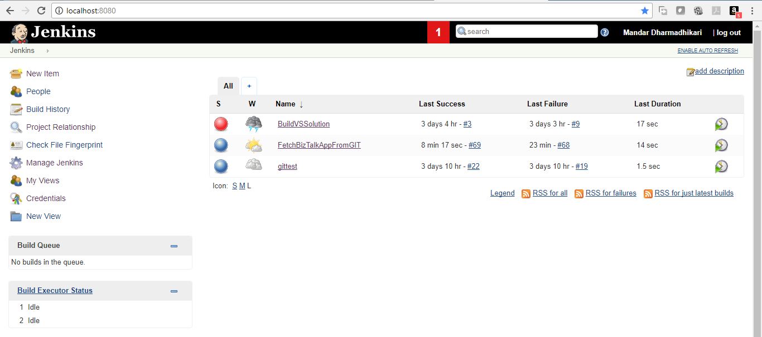Click the search help question icon
The width and height of the screenshot is (762, 337).
pos(605,32)
